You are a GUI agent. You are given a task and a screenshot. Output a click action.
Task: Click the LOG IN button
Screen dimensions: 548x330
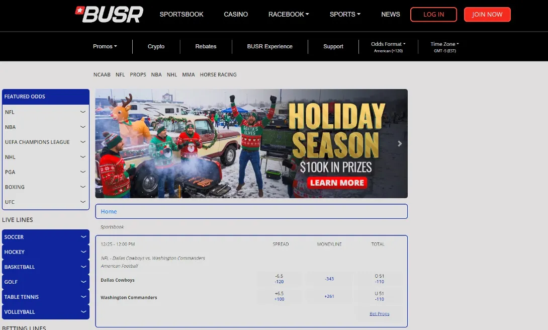coord(433,14)
